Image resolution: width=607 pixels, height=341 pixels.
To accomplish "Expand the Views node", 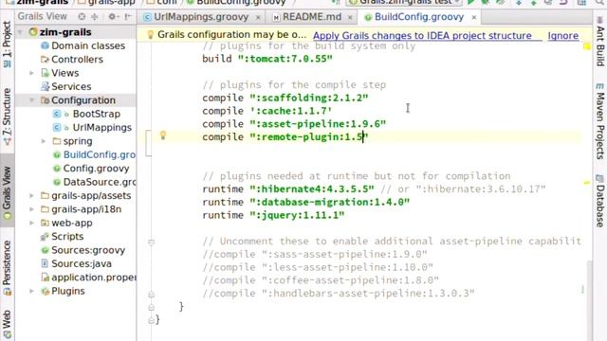I will point(32,73).
